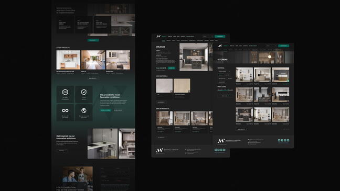Click the green button in Kitchens page header
Image resolution: width=340 pixels, height=191 pixels.
(x=283, y=46)
